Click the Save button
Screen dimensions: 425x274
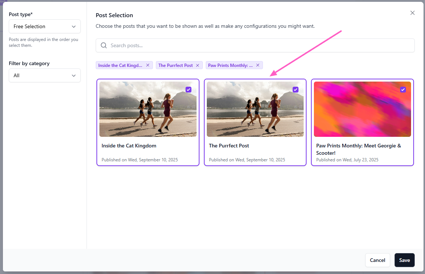click(x=404, y=260)
